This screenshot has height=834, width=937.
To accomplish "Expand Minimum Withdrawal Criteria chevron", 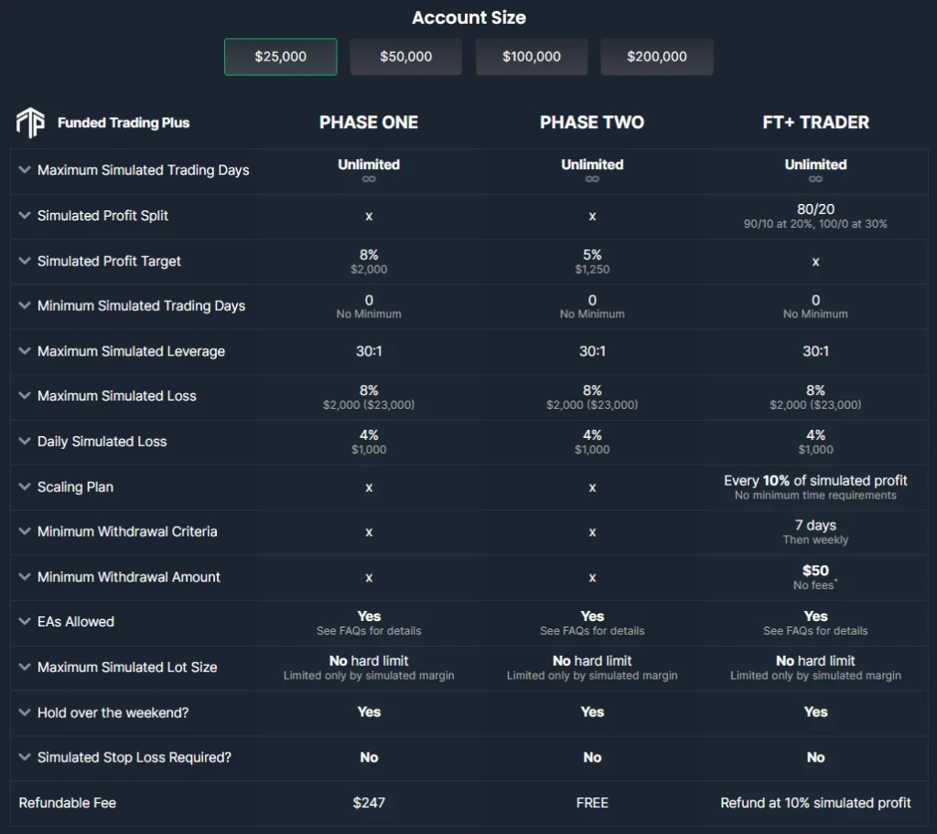I will [x=25, y=531].
